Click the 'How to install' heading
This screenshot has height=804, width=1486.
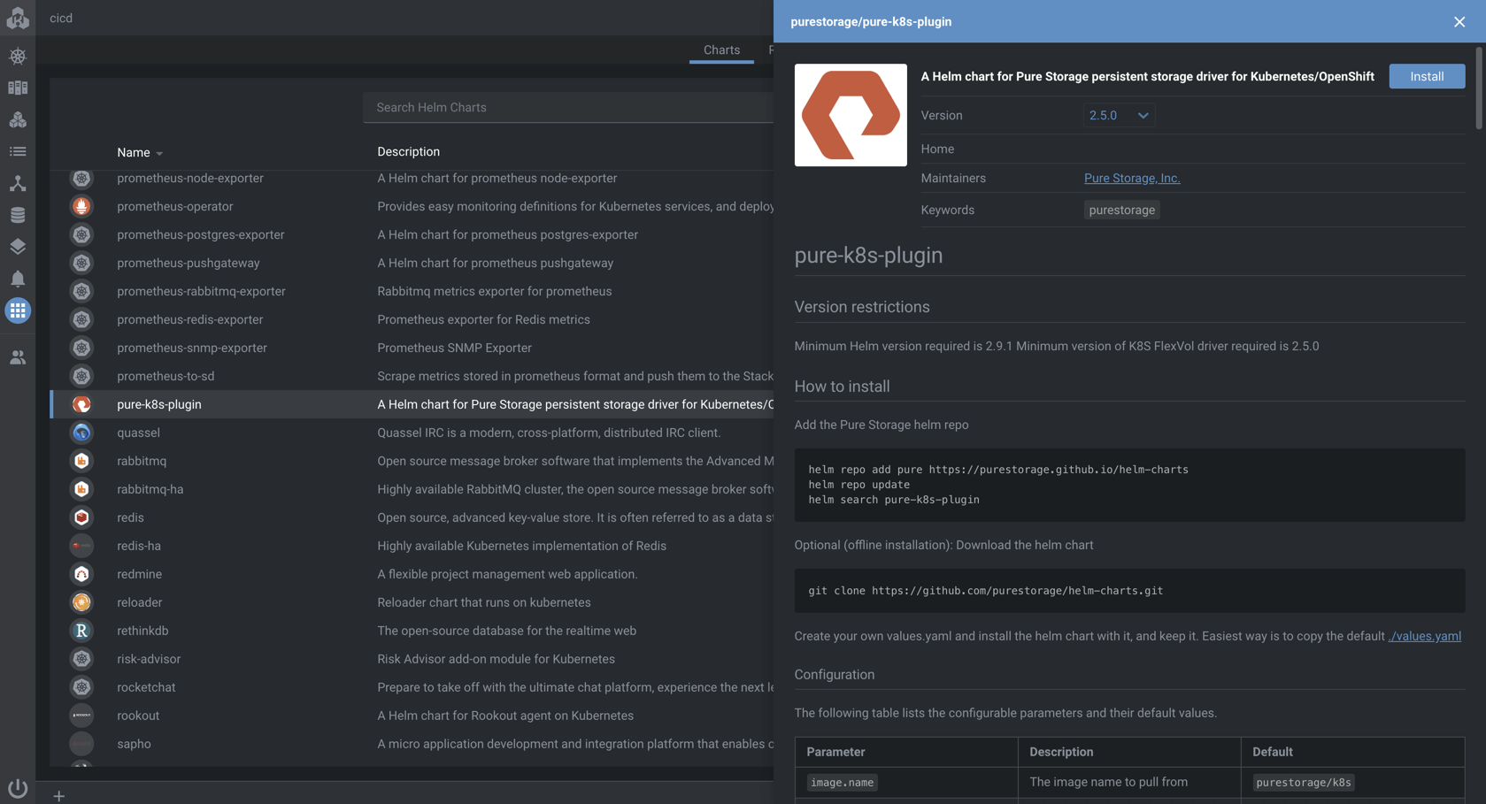[842, 387]
